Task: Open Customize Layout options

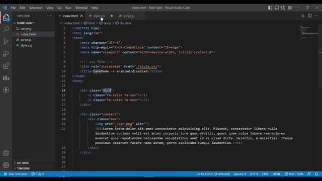Action: 290,8
